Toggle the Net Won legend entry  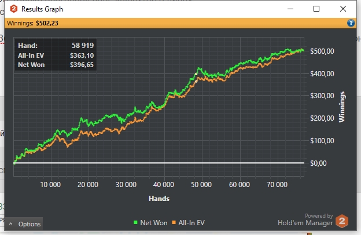pyautogui.click(x=150, y=223)
